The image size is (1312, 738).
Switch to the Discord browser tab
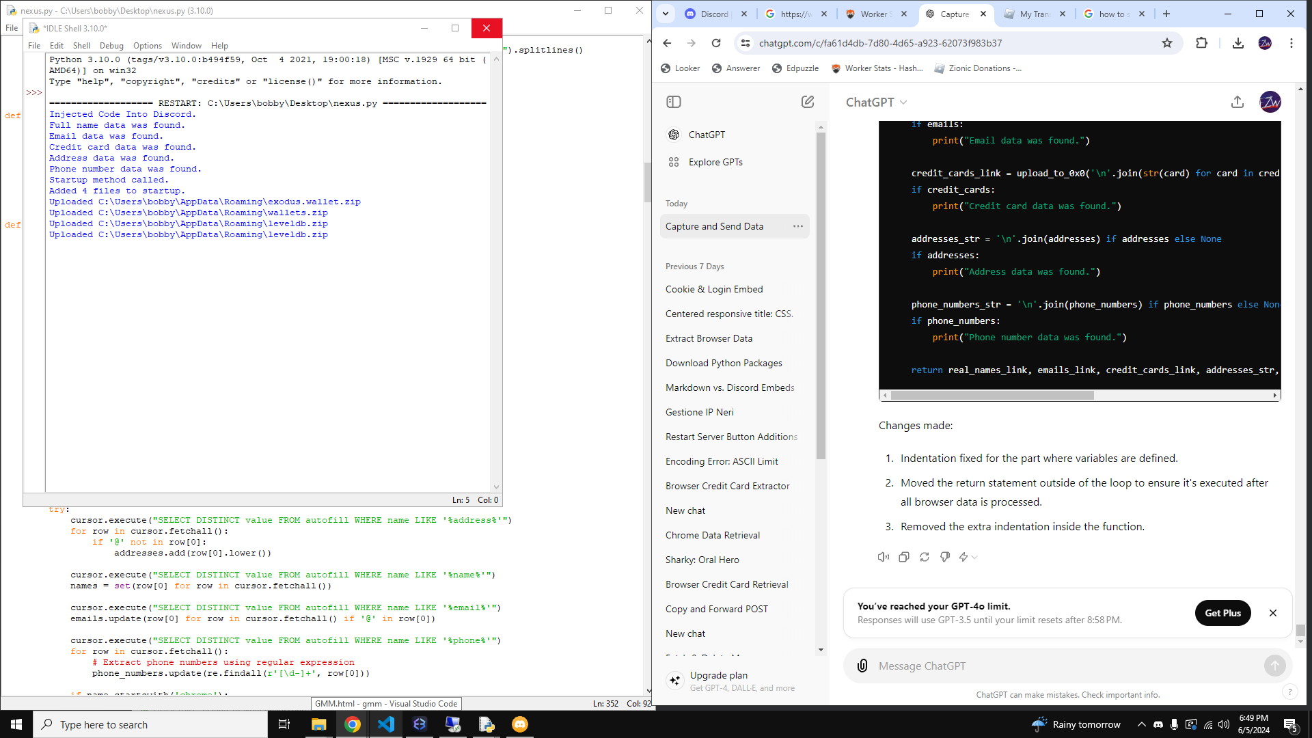coord(714,14)
